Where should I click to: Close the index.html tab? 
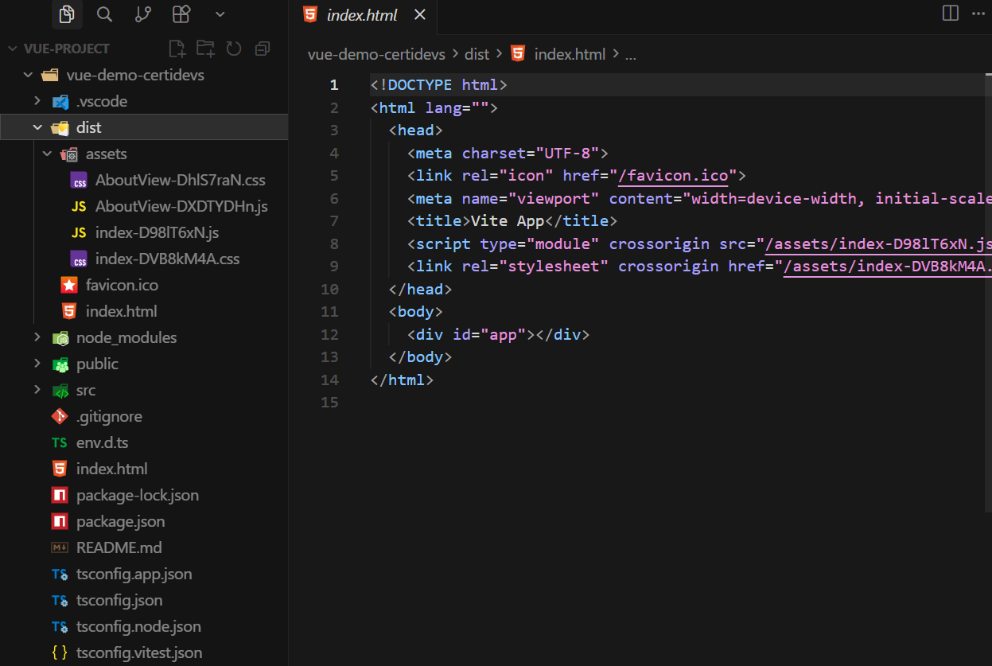pyautogui.click(x=420, y=15)
